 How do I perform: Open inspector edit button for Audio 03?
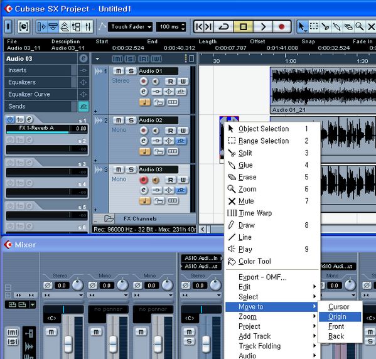coord(83,58)
